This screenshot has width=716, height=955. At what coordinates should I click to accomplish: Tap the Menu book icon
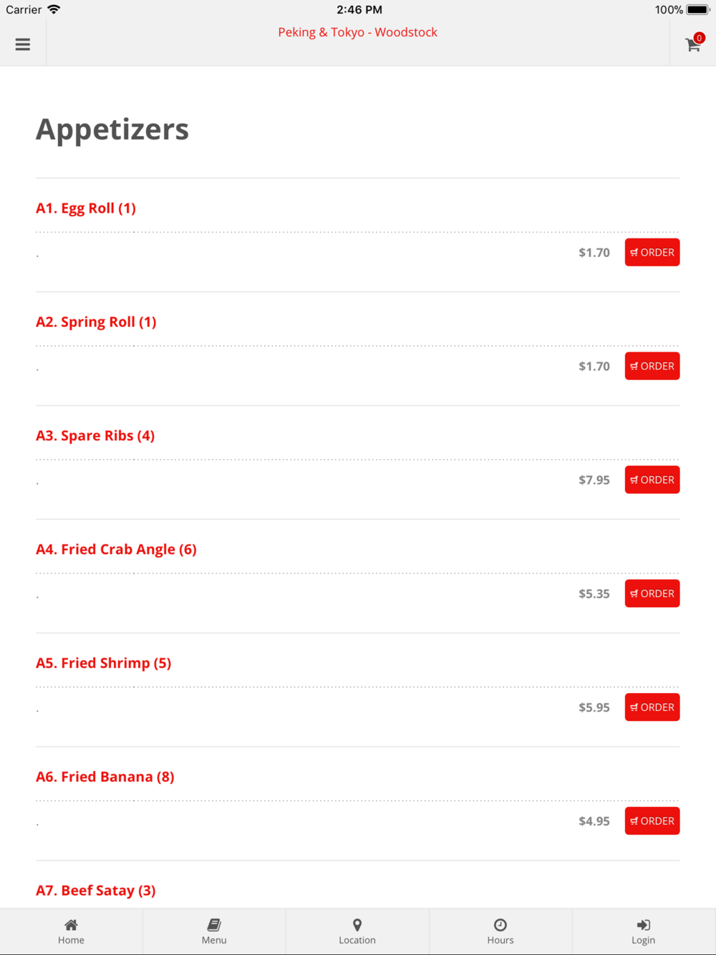click(214, 925)
